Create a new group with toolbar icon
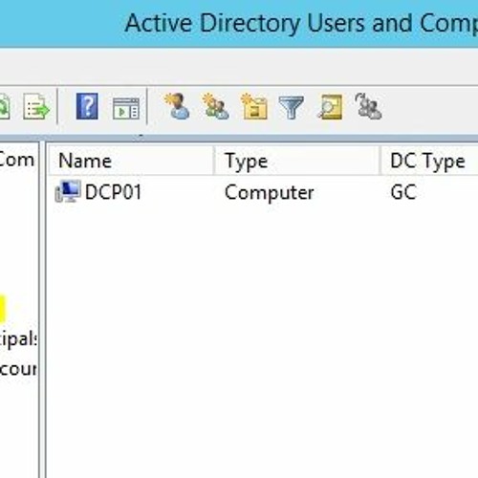This screenshot has height=478, width=478. [216, 106]
